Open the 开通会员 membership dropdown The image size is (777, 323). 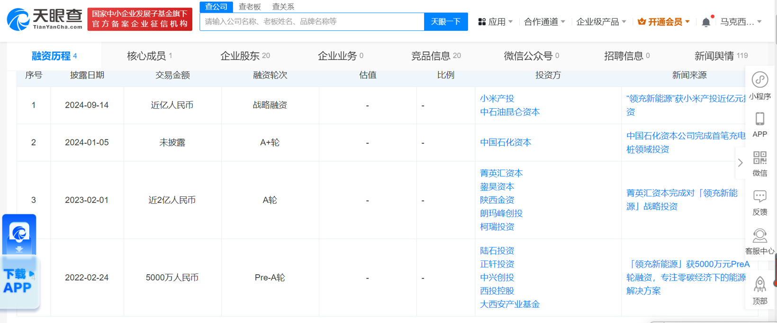tap(664, 22)
